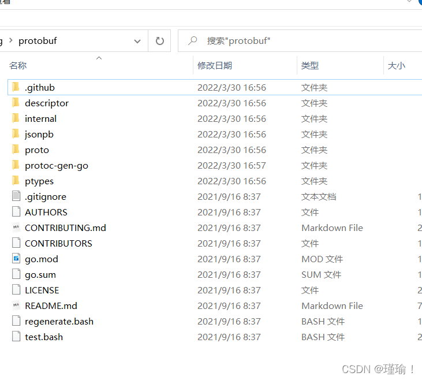Screen dimensions: 422x380
Task: Select the regenerate.bash file name
Action: (59, 322)
